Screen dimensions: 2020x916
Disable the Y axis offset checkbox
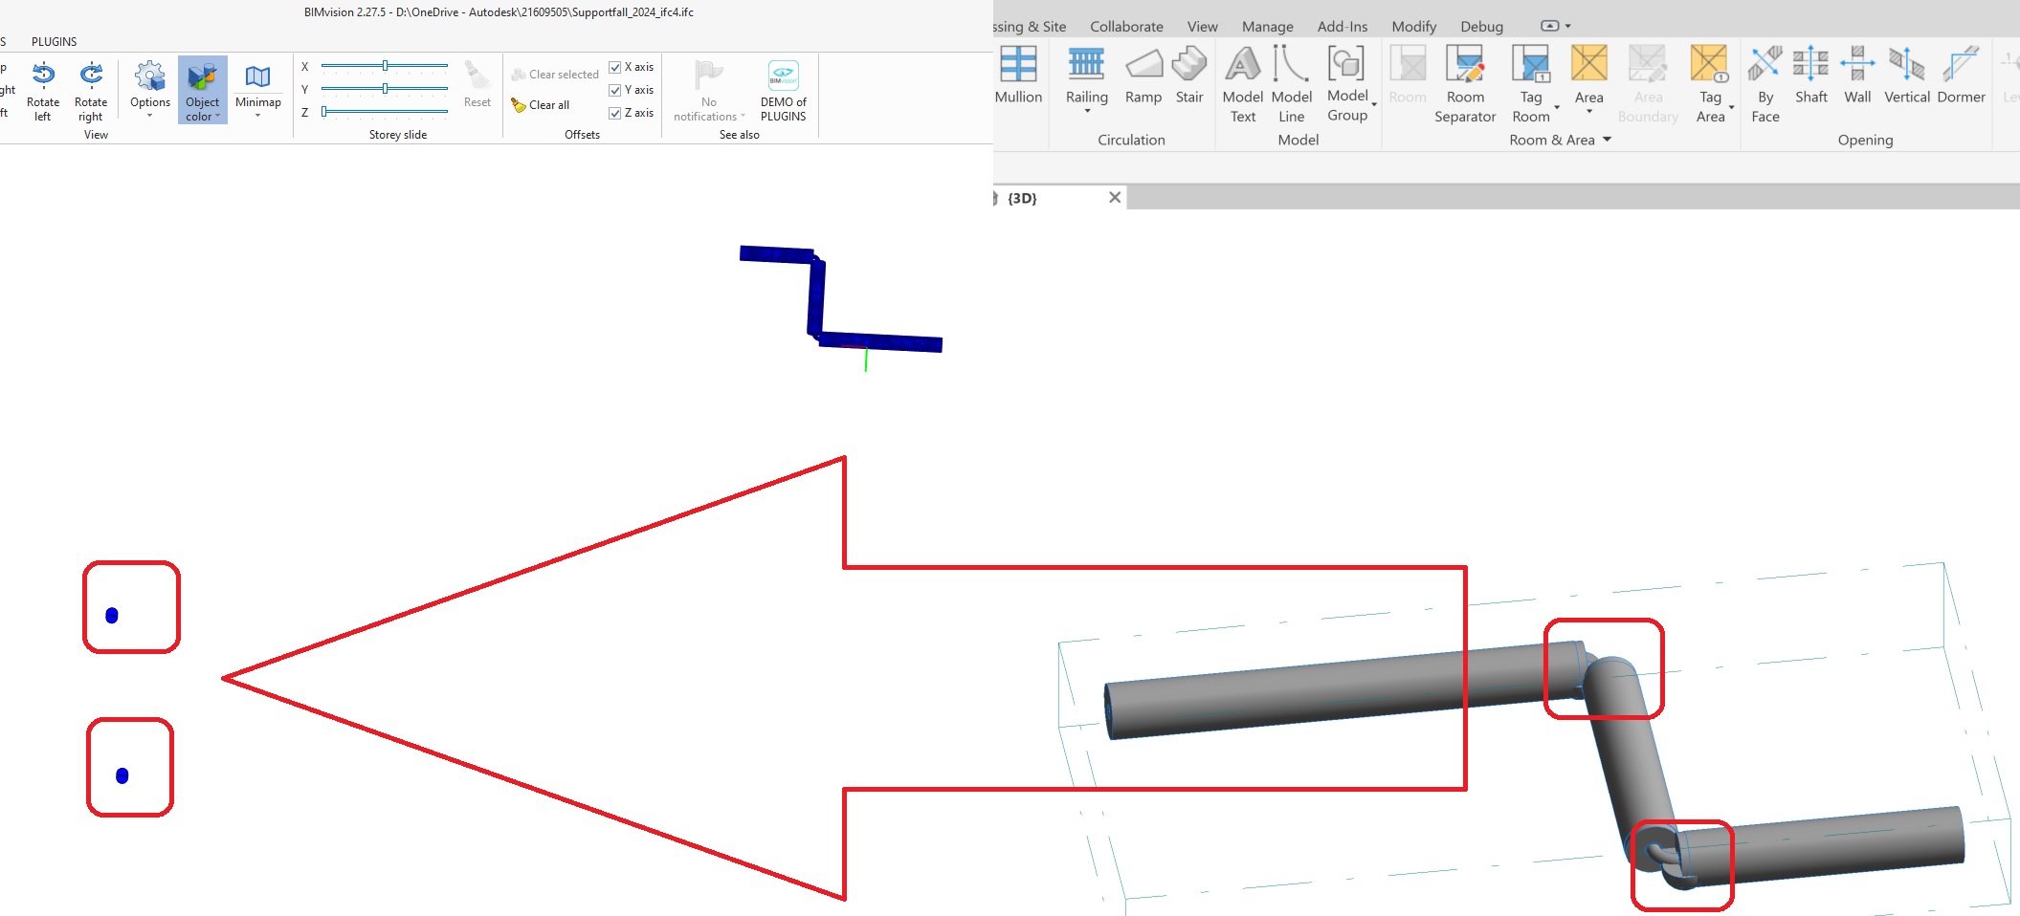coord(613,89)
